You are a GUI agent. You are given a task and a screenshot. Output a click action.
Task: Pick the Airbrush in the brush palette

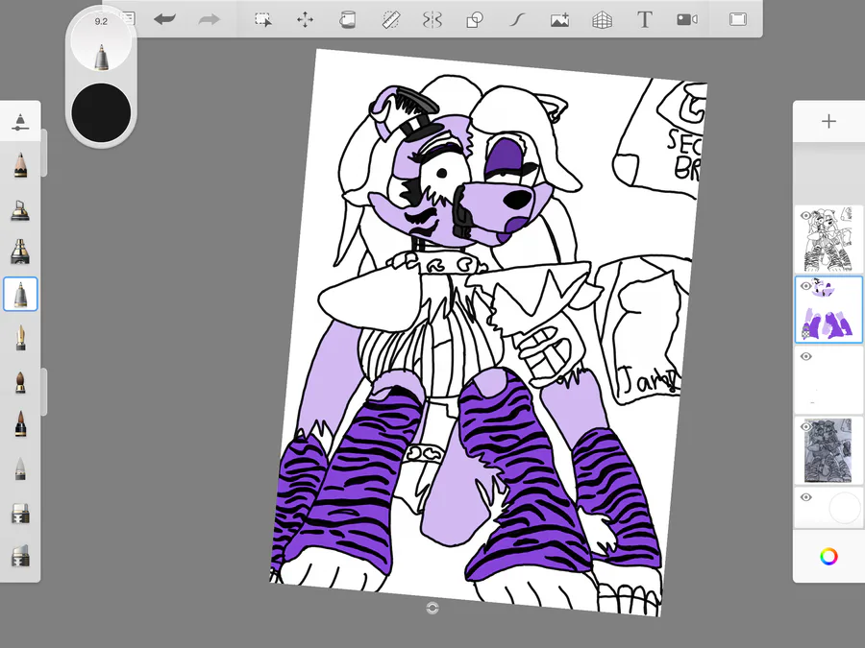coord(20,210)
